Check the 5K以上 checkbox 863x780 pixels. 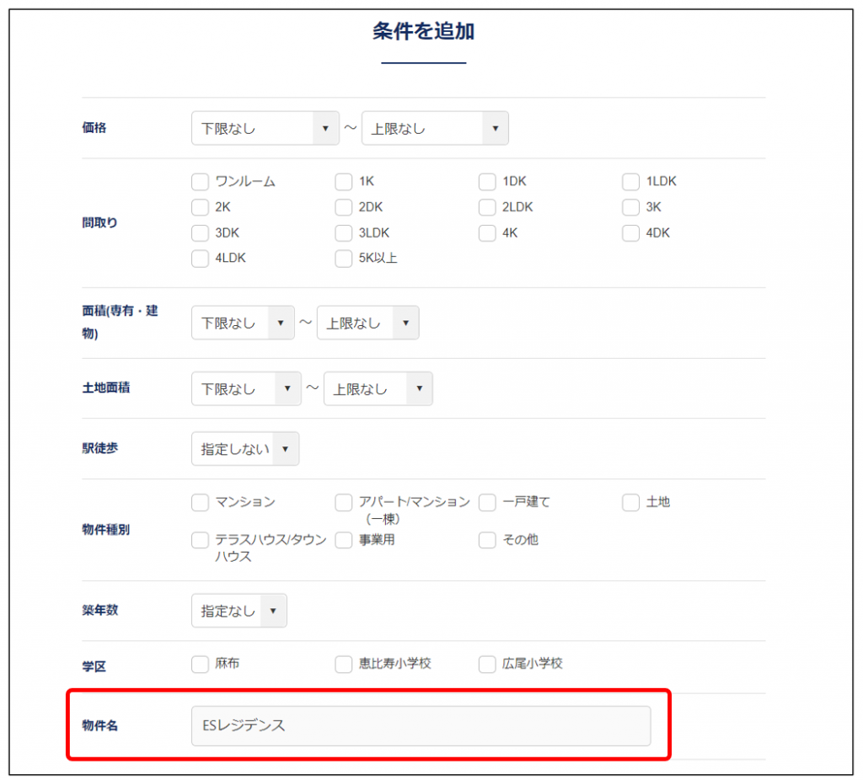pos(344,259)
